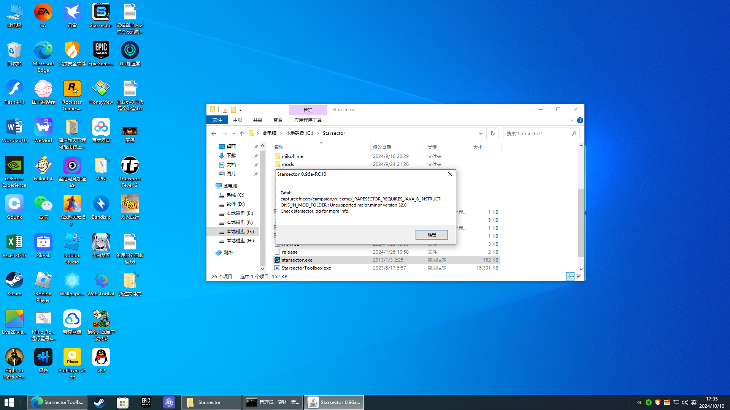The image size is (730, 410).
Task: Select EA desktop icon
Action: (43, 16)
